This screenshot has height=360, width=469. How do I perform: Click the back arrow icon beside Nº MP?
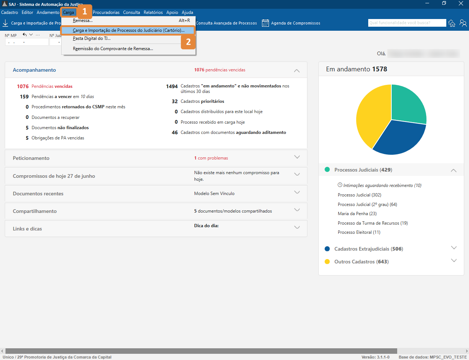click(x=25, y=35)
